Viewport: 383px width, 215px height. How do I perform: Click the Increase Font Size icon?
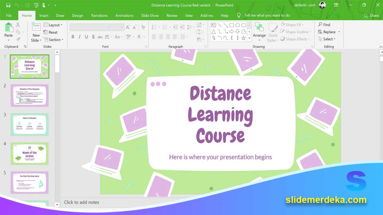coord(128,27)
